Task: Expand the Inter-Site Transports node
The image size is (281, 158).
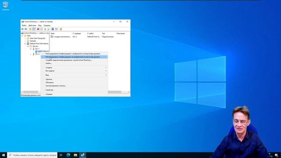Action: 25,38
